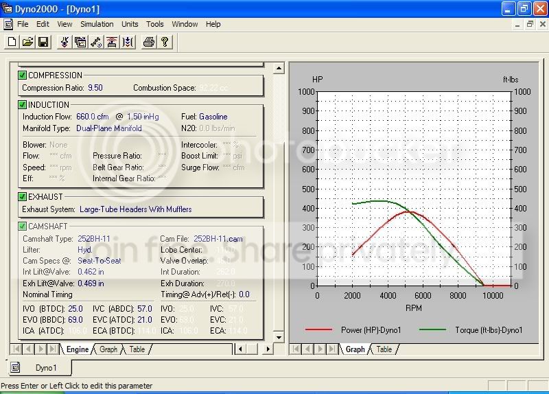Open the Induction Flow 660.0 cfm value

tap(93, 117)
